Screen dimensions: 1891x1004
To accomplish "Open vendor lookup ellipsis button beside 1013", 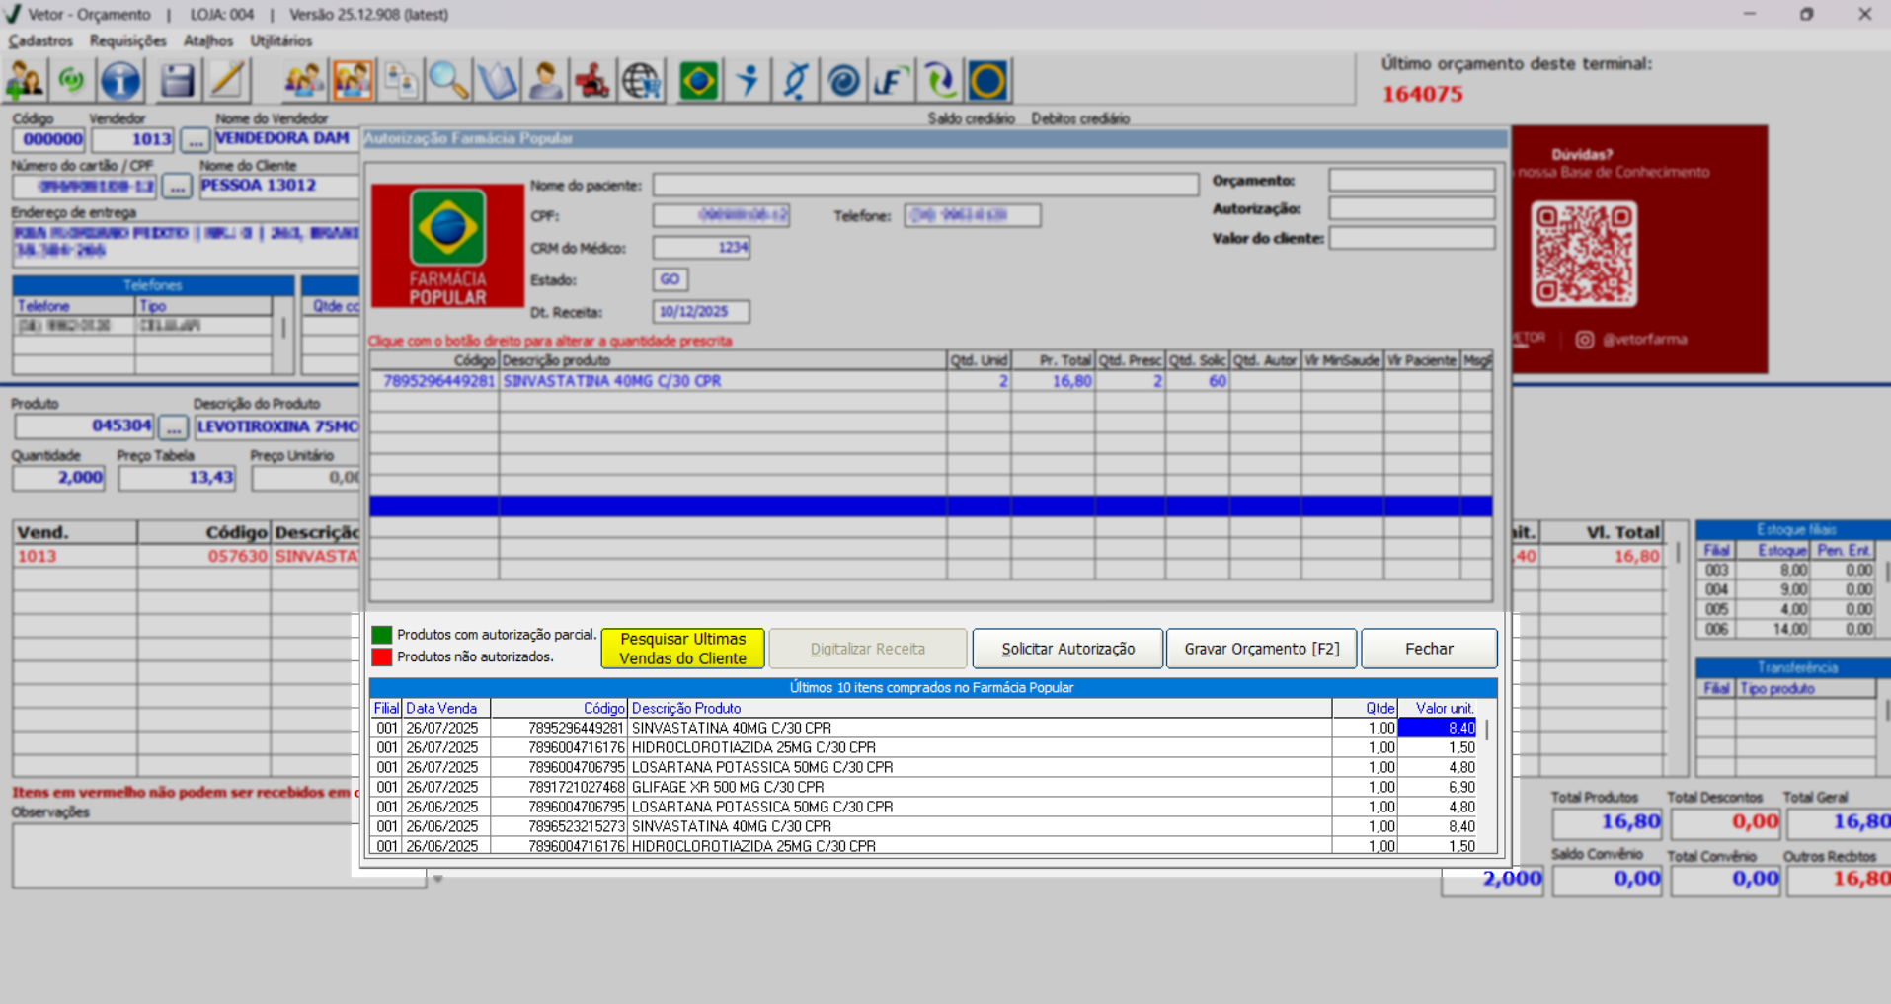I will click(195, 140).
